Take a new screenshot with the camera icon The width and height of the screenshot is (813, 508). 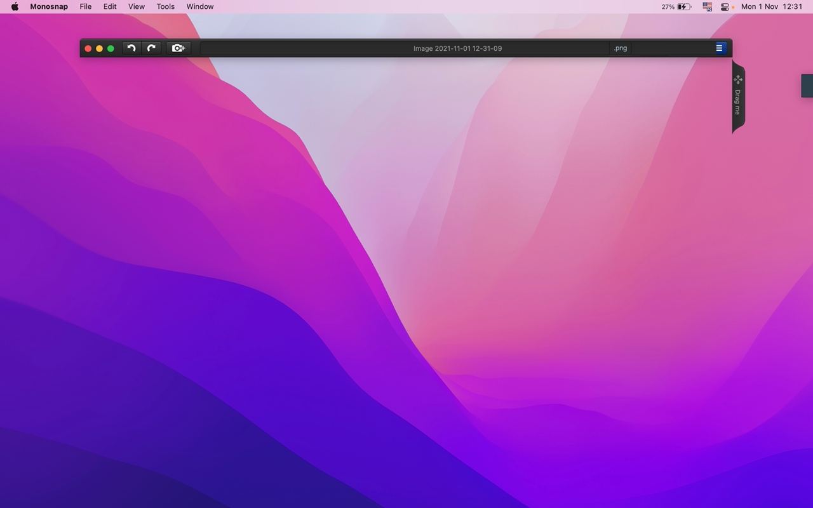pos(178,48)
